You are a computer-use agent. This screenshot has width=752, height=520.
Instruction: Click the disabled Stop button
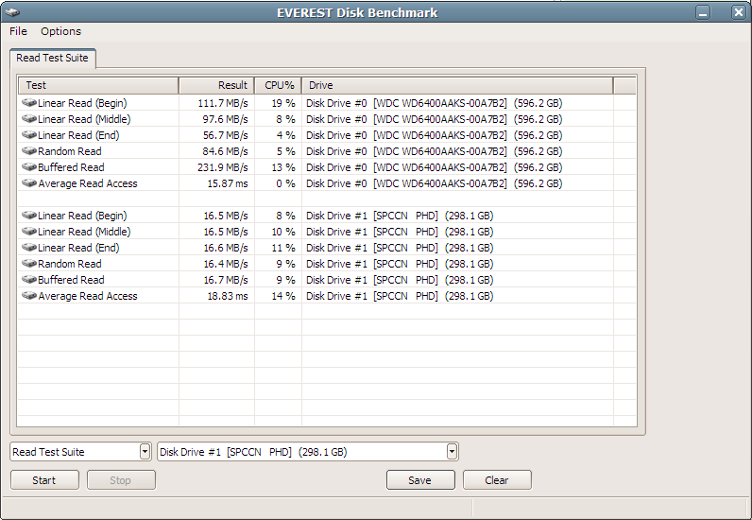pos(121,480)
